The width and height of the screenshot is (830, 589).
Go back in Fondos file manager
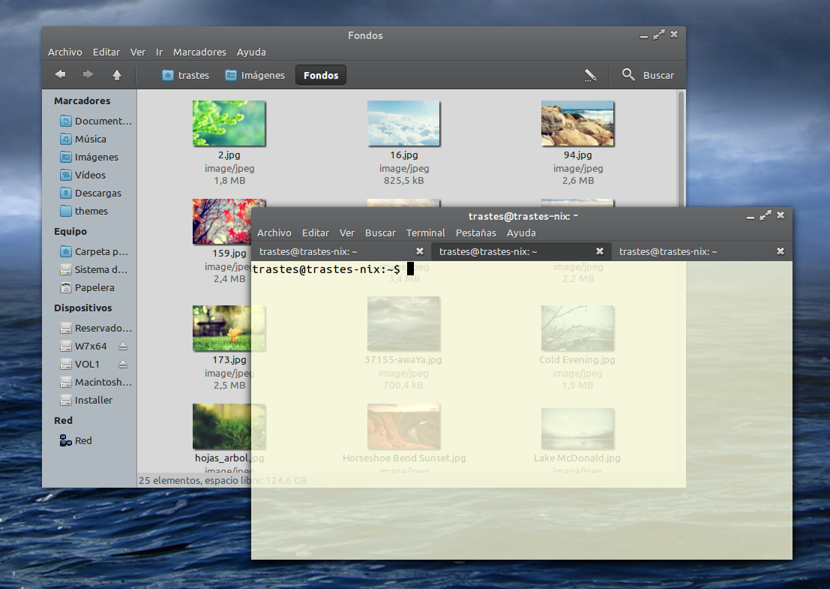point(60,75)
